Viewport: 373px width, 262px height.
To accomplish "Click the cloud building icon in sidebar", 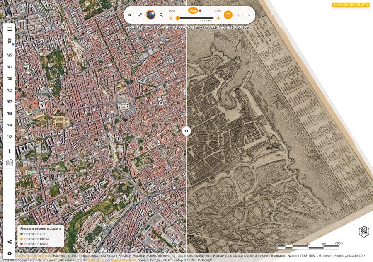I will [x=10, y=163].
